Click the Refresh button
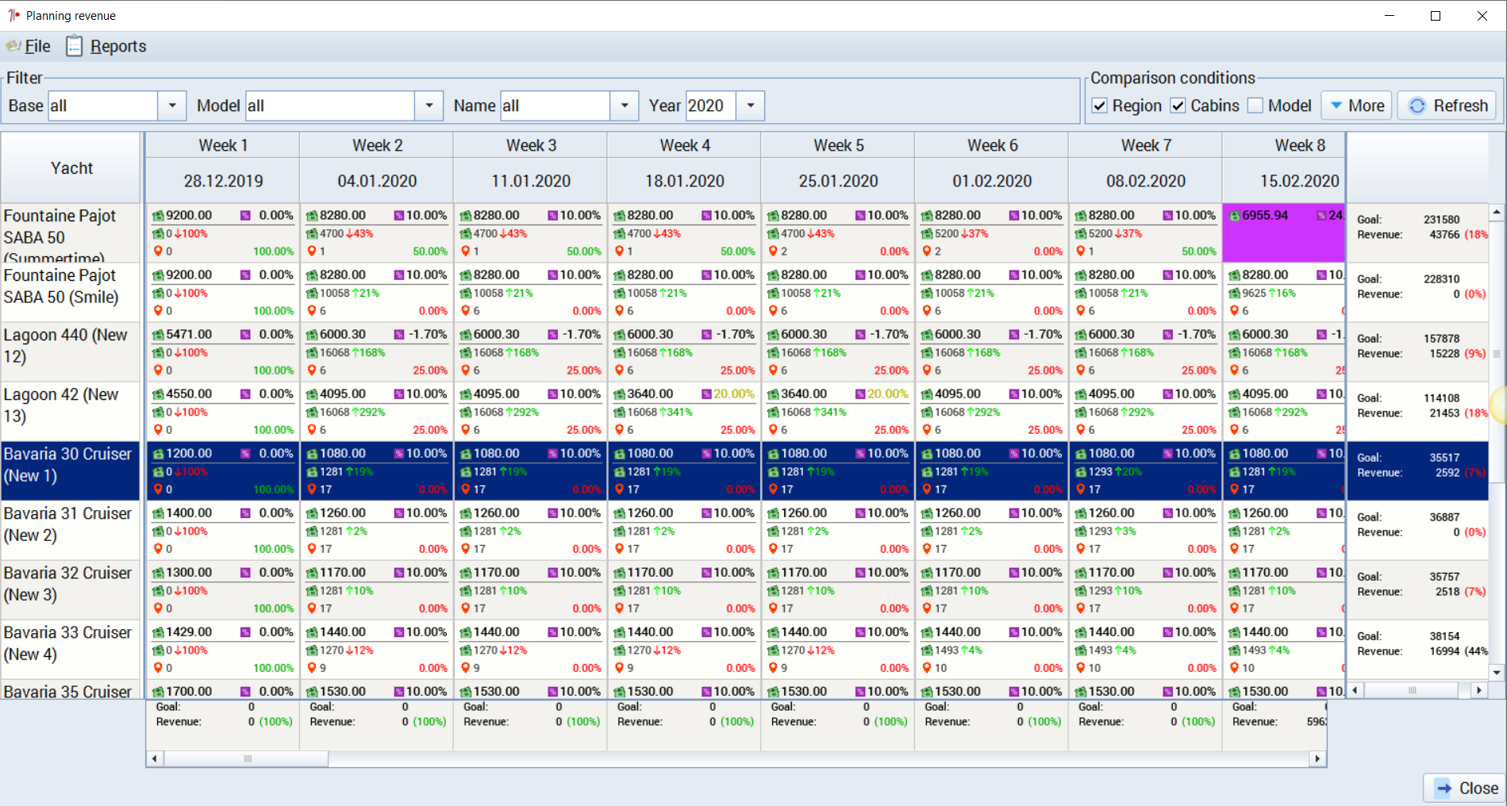The image size is (1507, 806). [x=1447, y=106]
